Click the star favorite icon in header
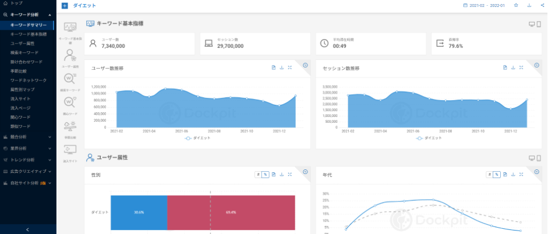The image size is (548, 234). tap(516, 5)
